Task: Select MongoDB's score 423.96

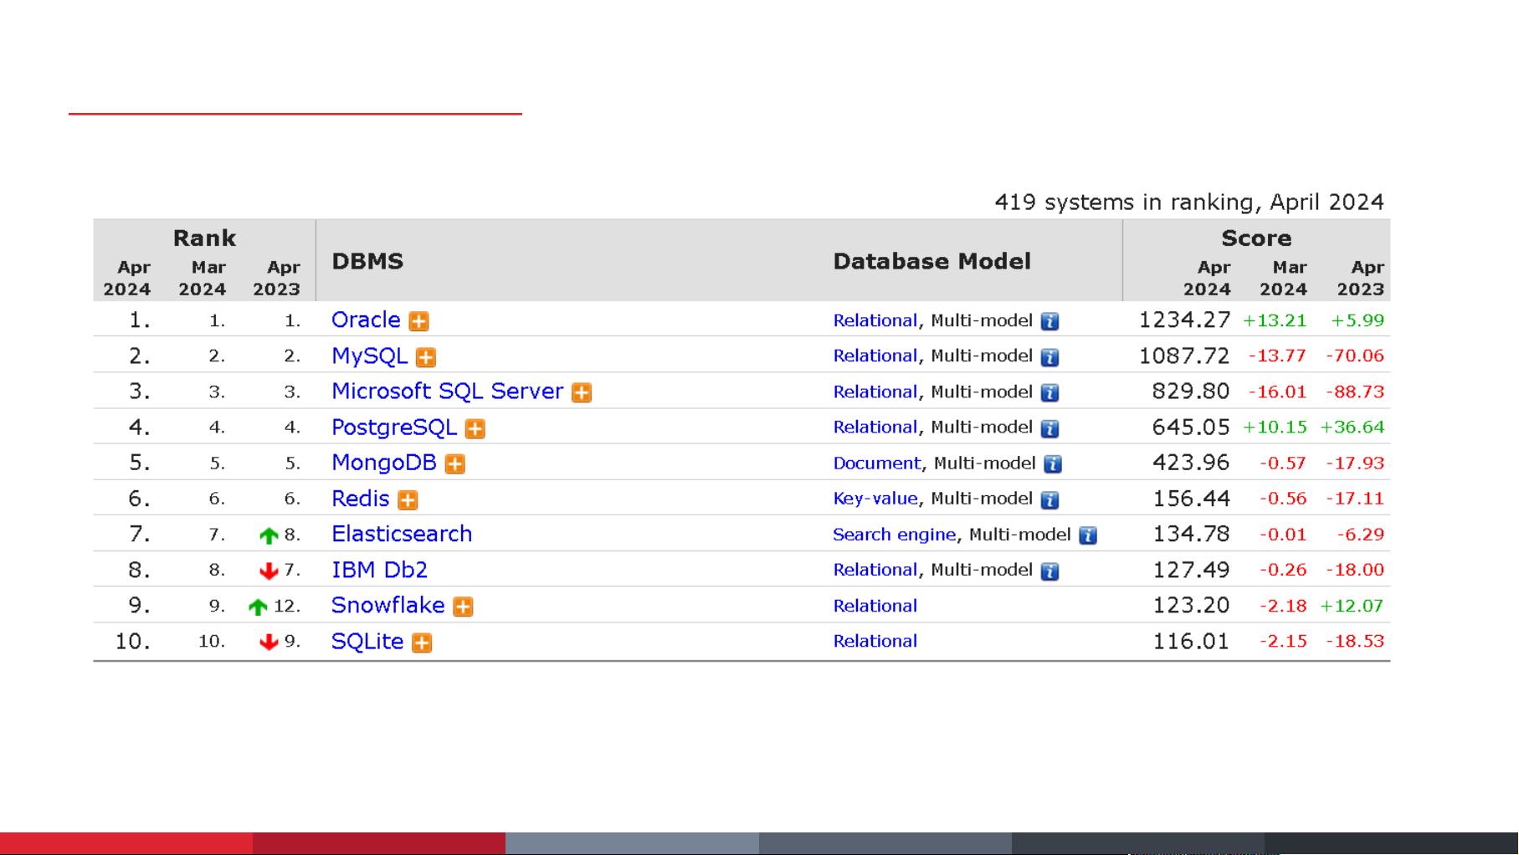Action: (1191, 462)
